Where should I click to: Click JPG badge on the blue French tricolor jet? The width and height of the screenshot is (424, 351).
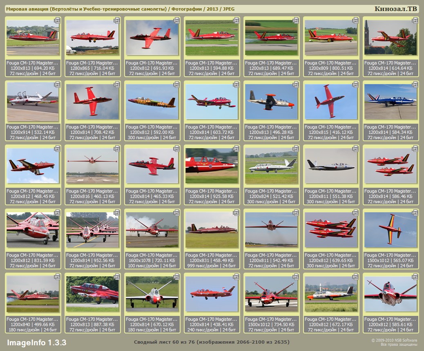click(x=415, y=84)
